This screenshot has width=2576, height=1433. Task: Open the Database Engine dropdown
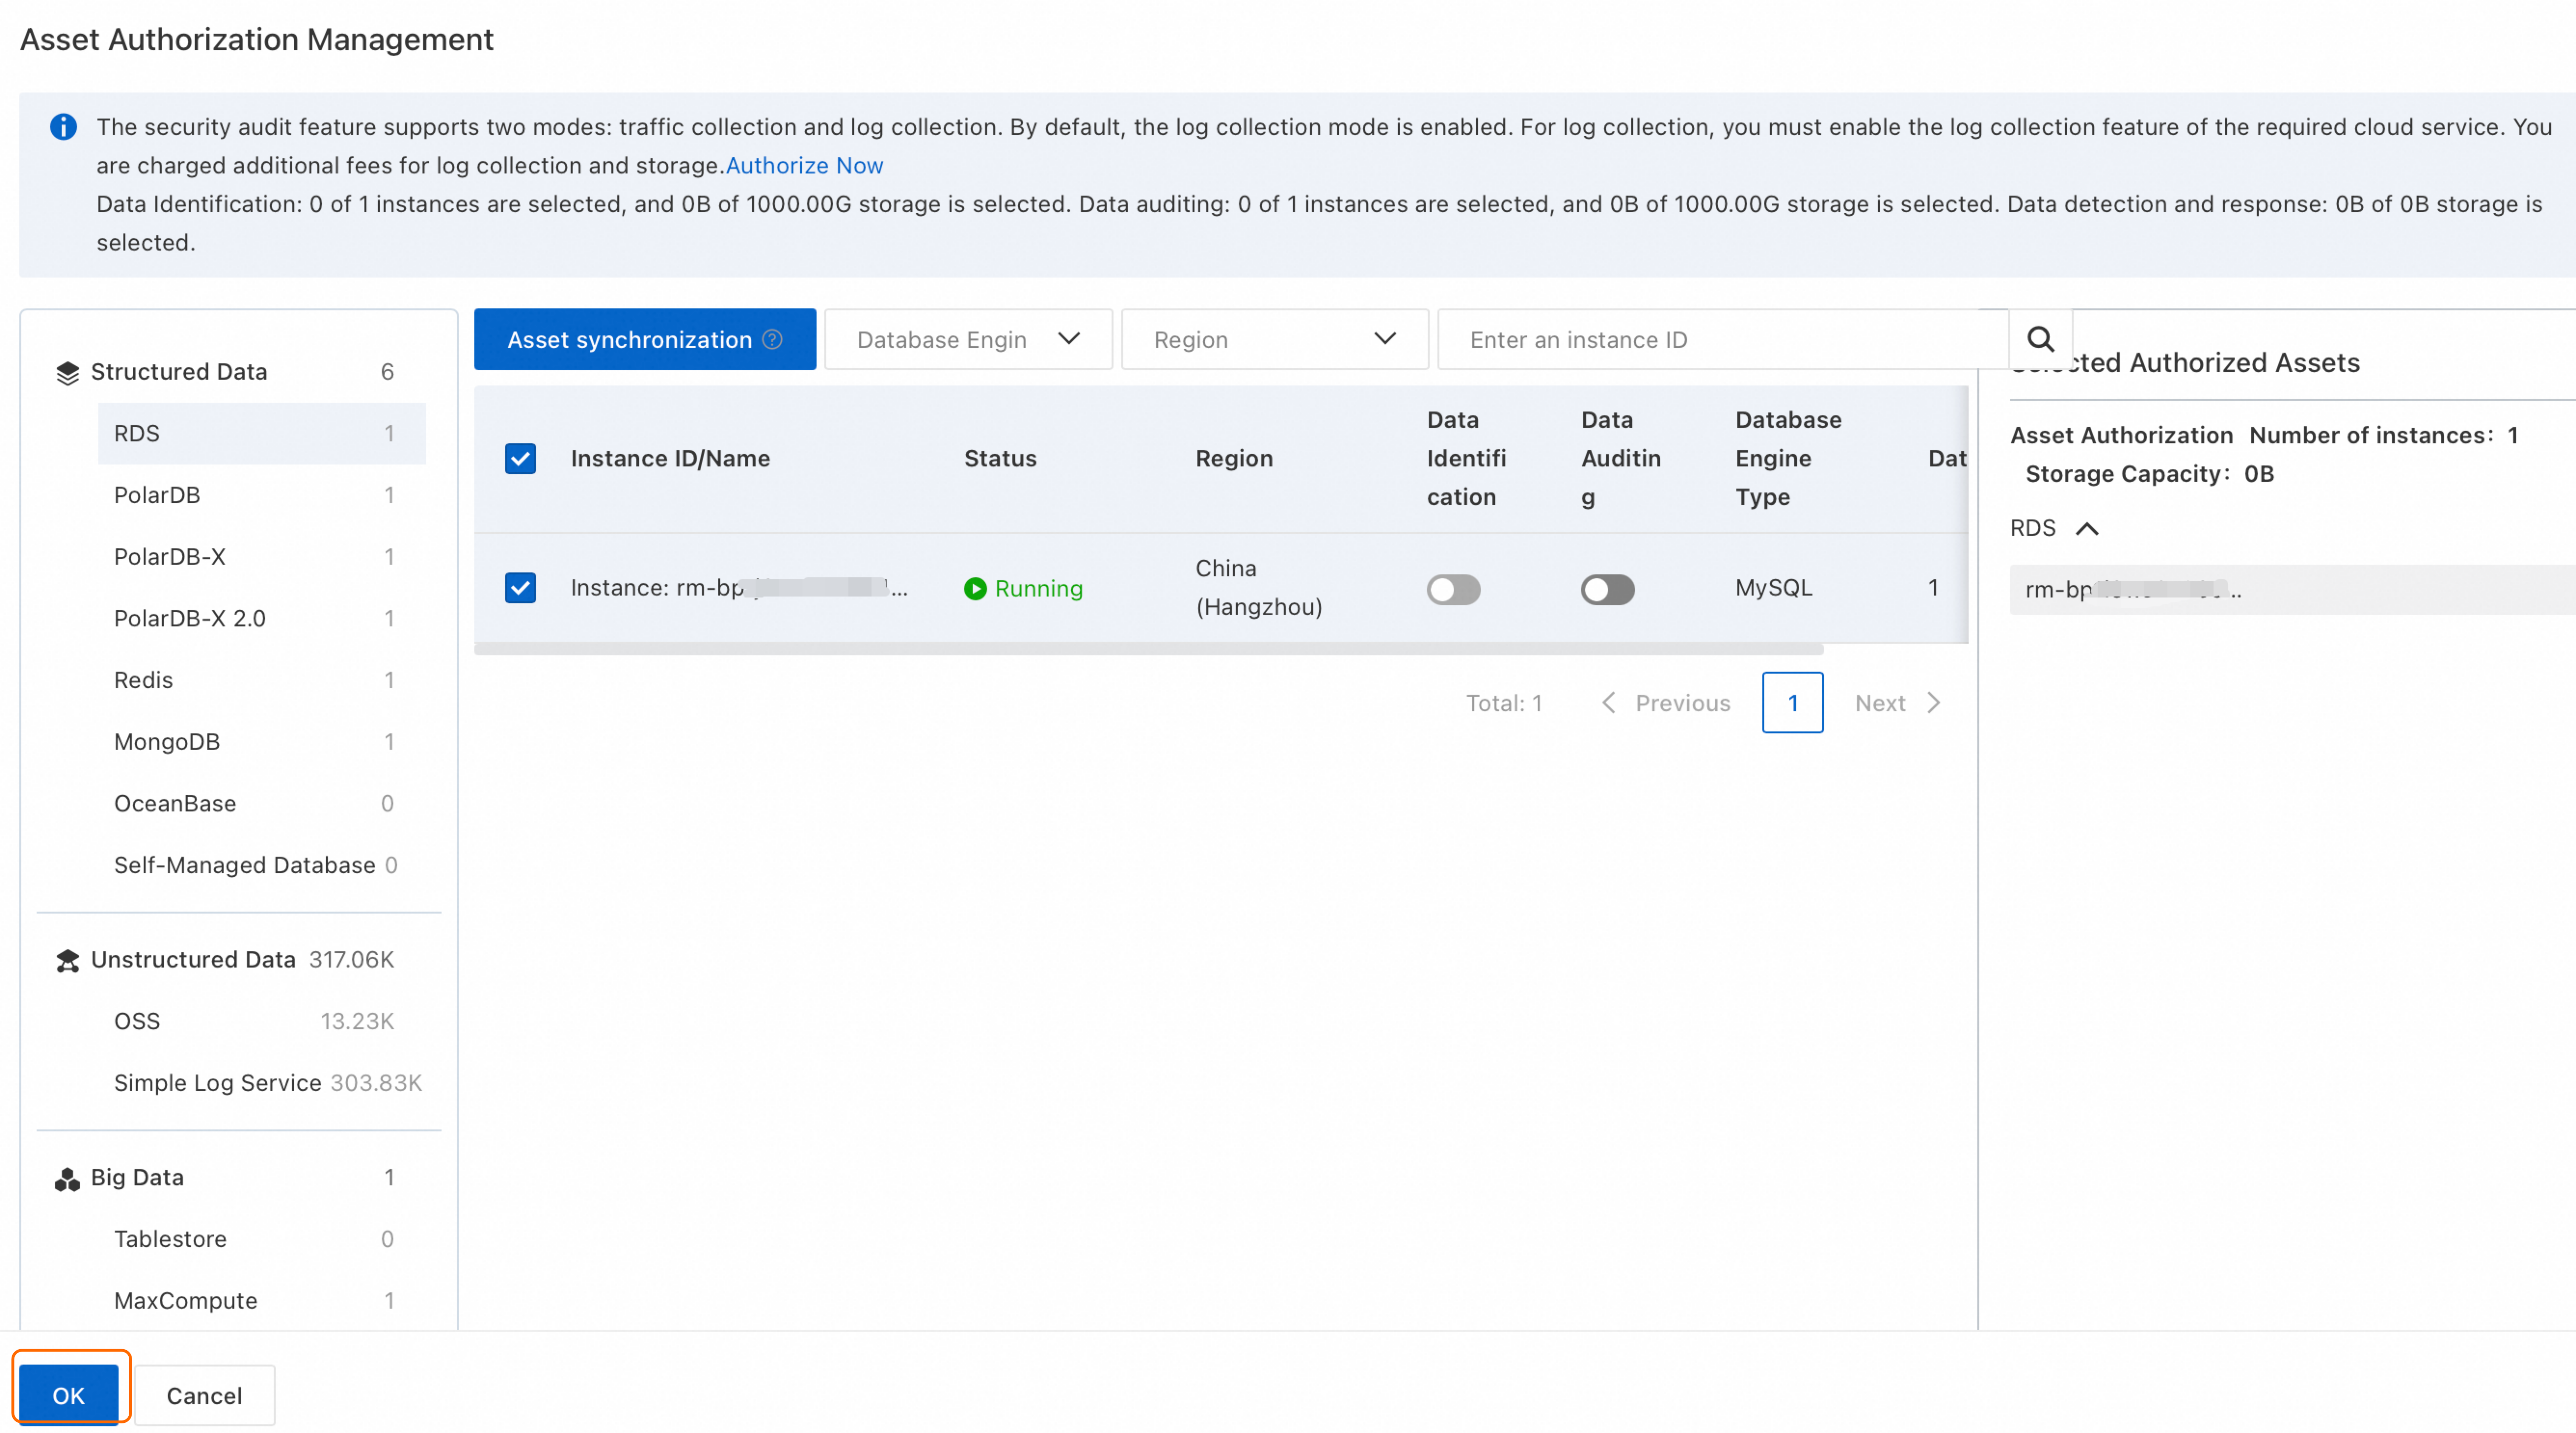pos(968,340)
